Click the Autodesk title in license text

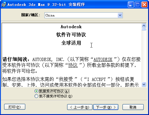(x=71, y=27)
